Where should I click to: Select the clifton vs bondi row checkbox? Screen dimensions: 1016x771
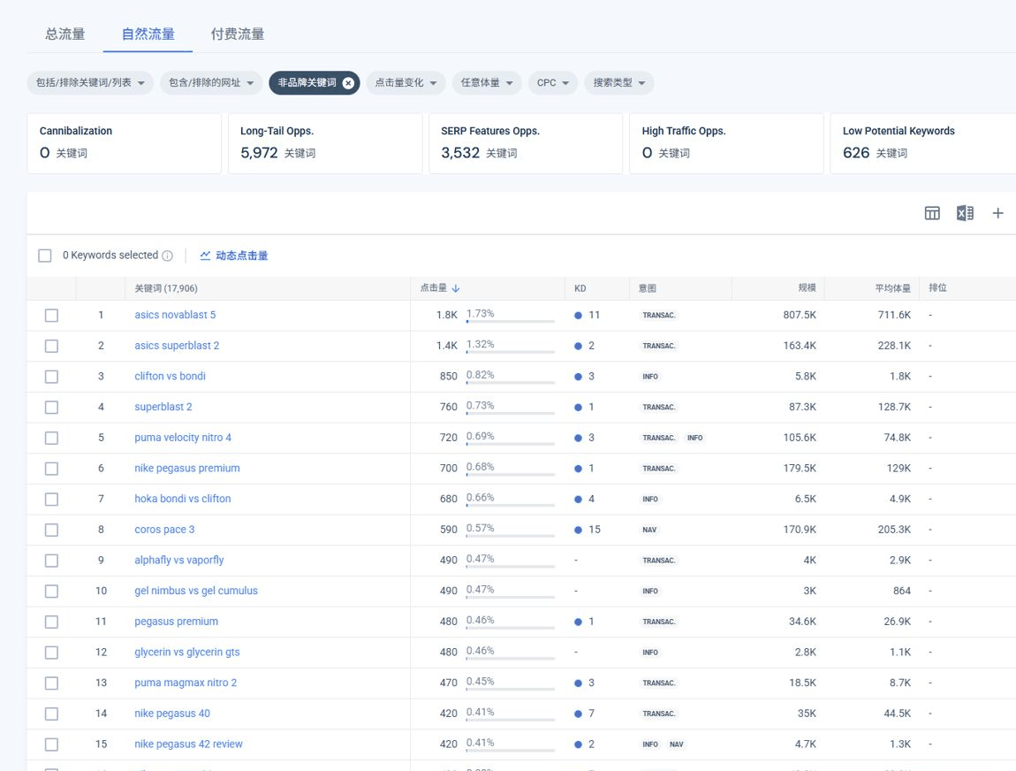(51, 376)
